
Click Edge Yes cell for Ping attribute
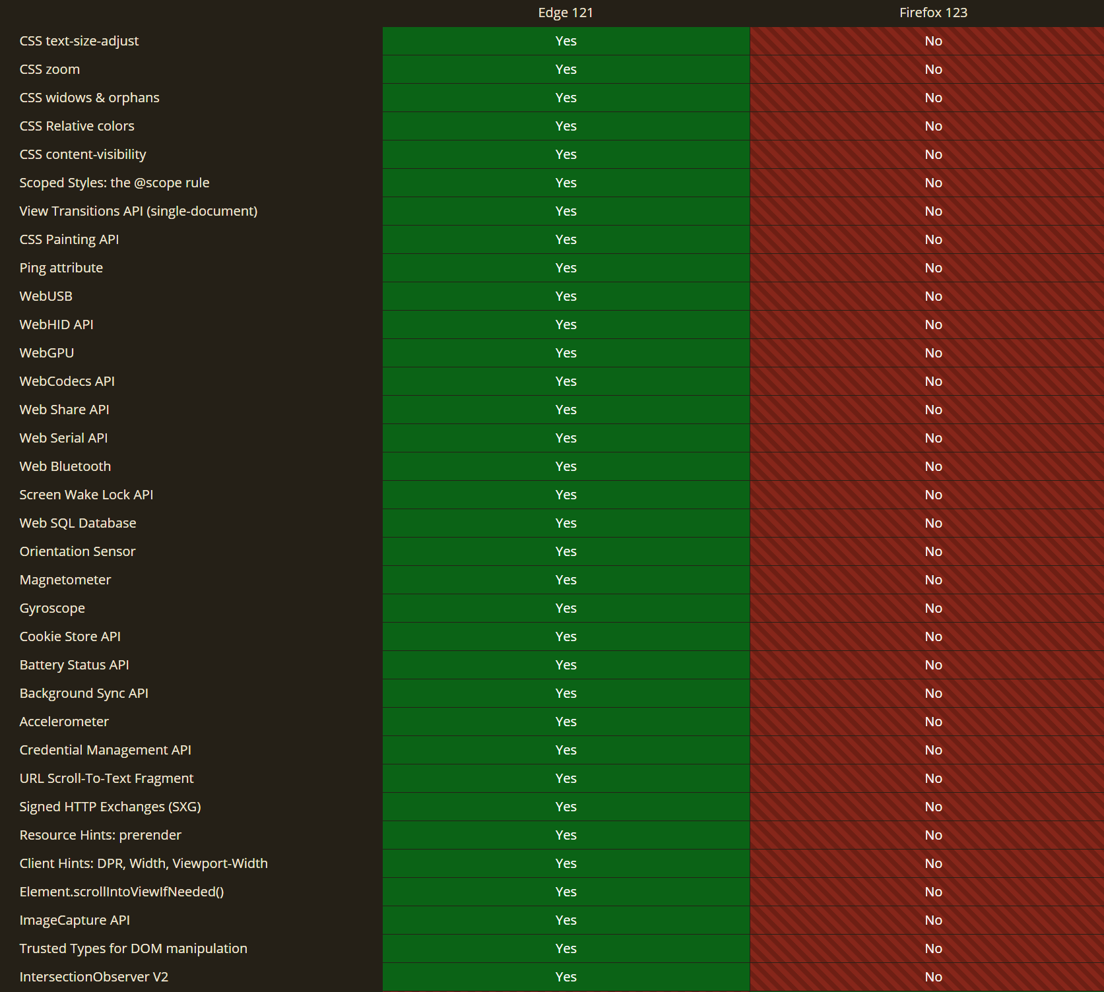[x=566, y=268]
